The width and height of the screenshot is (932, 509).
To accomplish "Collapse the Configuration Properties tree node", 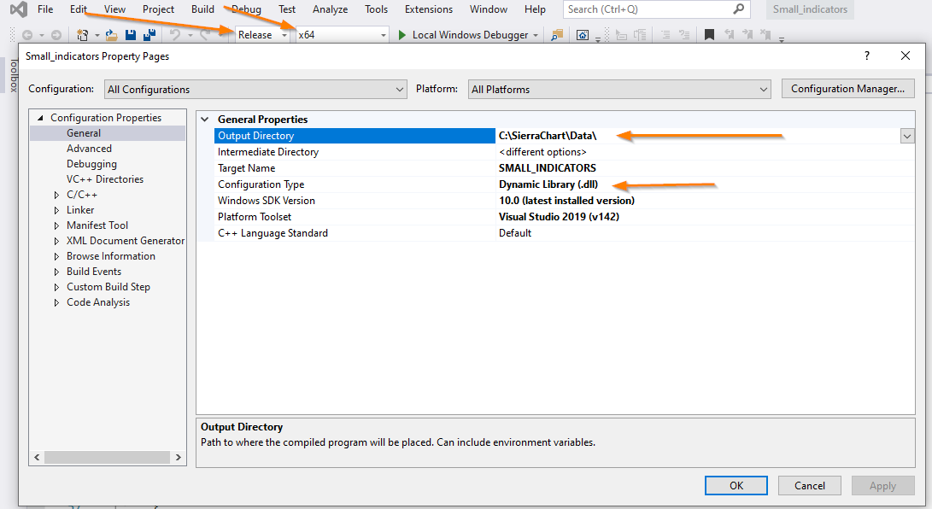I will click(40, 118).
